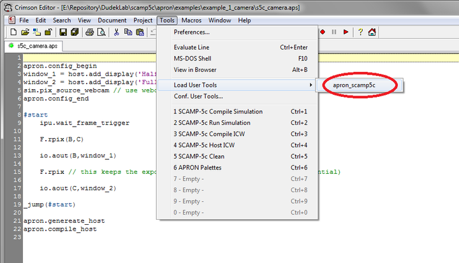This screenshot has height=263, width=459.
Task: Open the home page house icon
Action: click(372, 32)
